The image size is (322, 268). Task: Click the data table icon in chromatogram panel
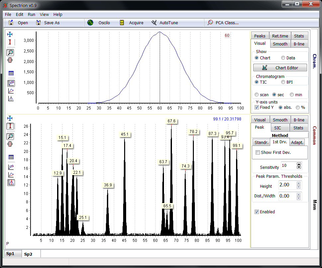click(11, 73)
